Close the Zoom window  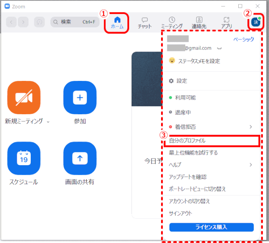pyautogui.click(x=258, y=6)
